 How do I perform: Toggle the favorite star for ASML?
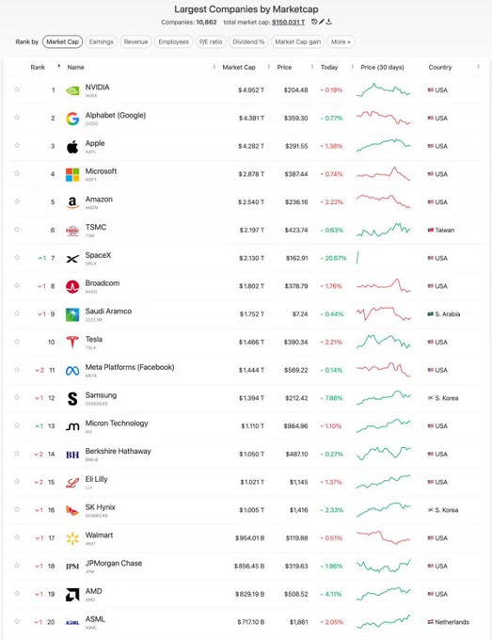pyautogui.click(x=17, y=621)
